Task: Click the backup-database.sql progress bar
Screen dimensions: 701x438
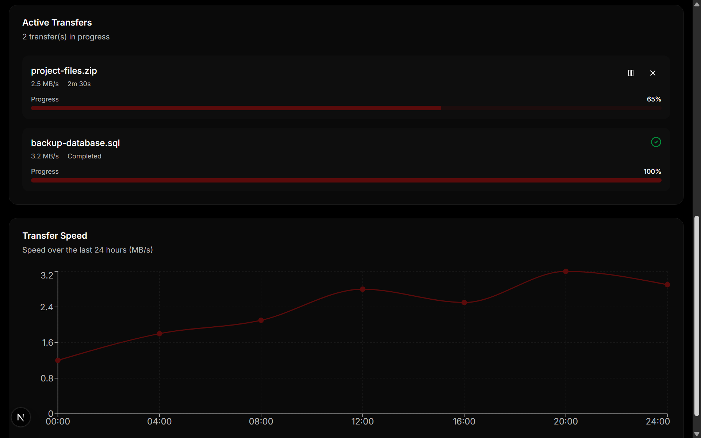Action: (x=346, y=180)
